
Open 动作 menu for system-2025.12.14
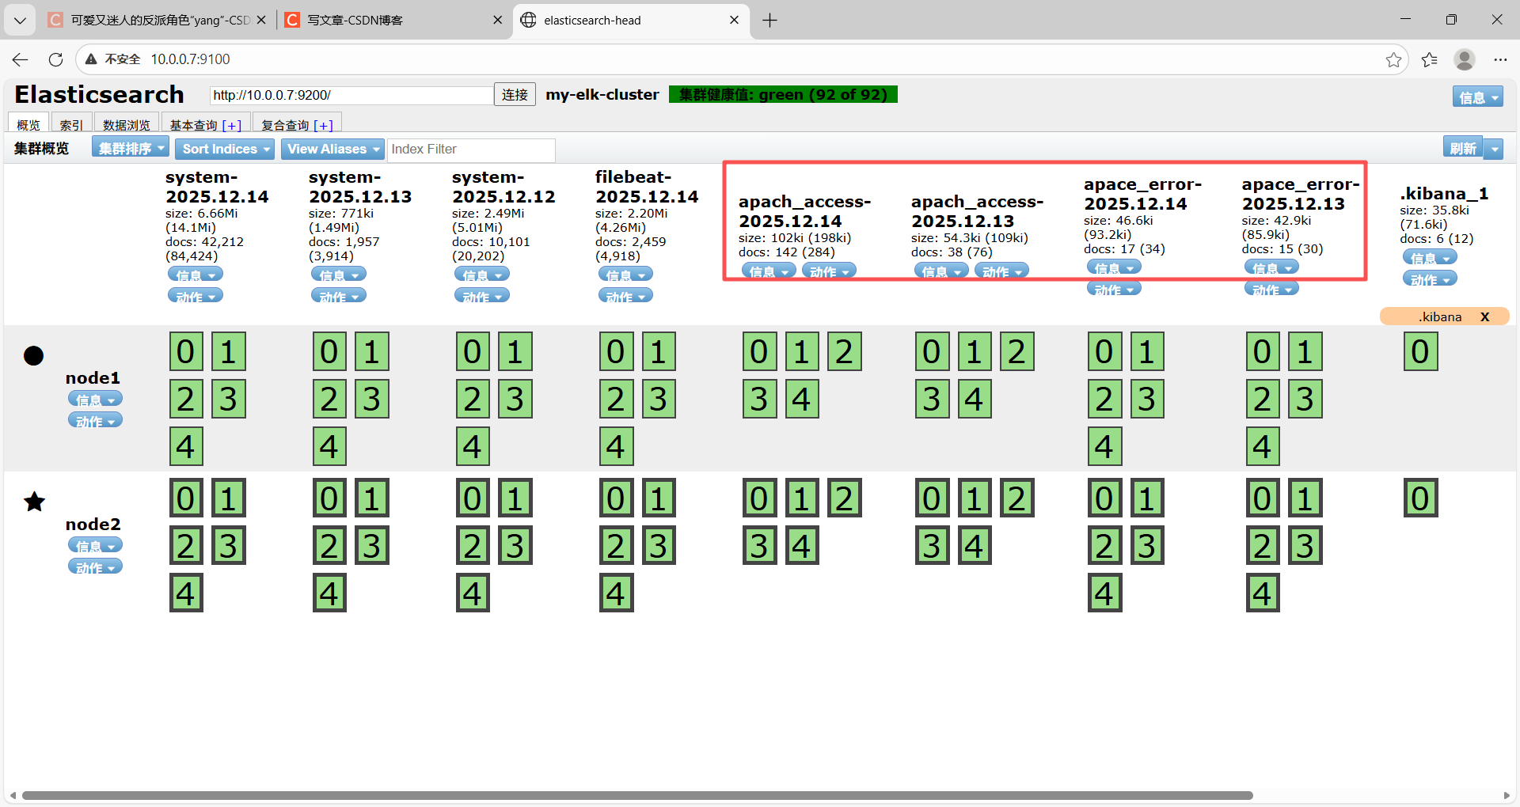pos(195,296)
